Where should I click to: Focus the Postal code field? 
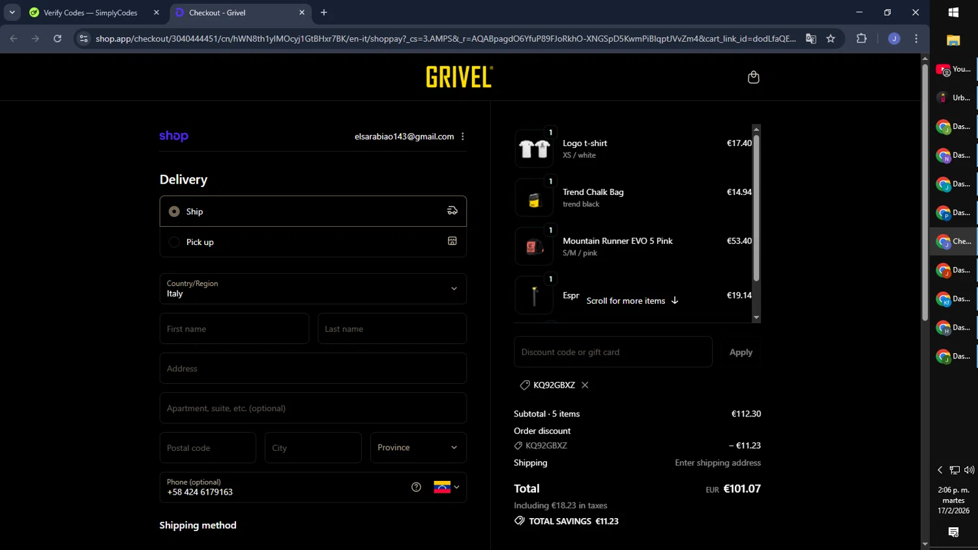tap(207, 448)
